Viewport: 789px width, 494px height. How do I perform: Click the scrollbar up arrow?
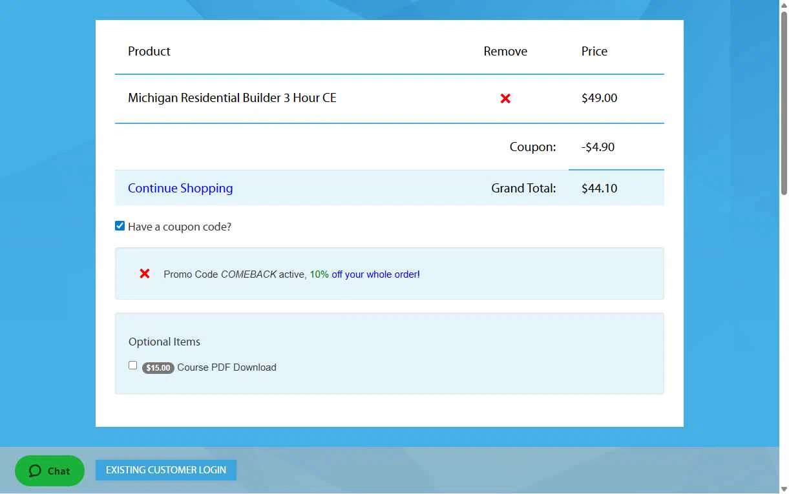point(784,5)
